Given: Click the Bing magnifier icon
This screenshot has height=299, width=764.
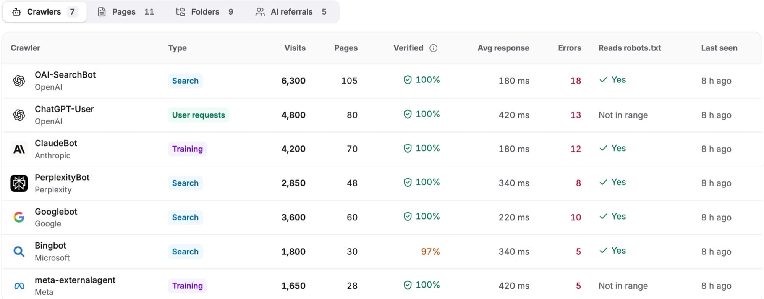Looking at the screenshot, I should click(19, 252).
